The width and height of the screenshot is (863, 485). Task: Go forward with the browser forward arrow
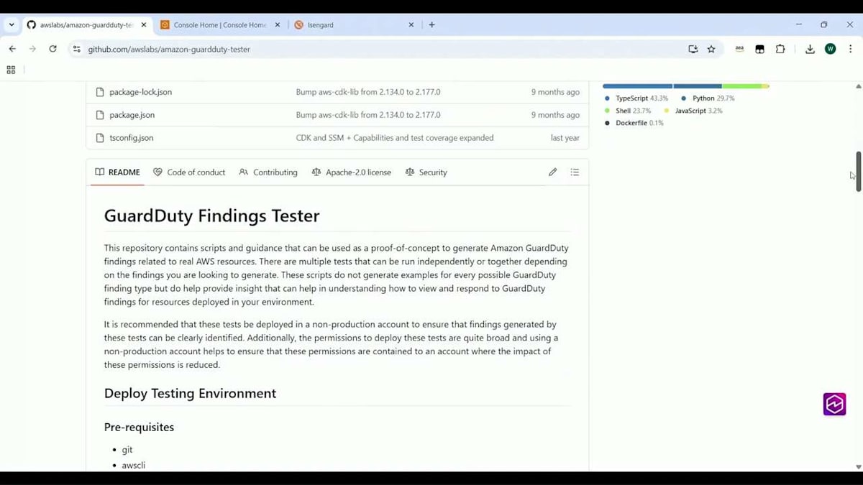click(x=32, y=49)
